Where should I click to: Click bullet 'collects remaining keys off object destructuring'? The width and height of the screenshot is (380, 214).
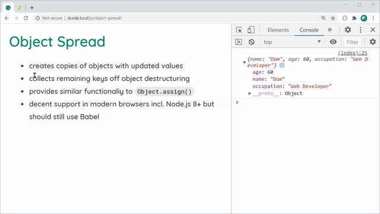pos(109,78)
